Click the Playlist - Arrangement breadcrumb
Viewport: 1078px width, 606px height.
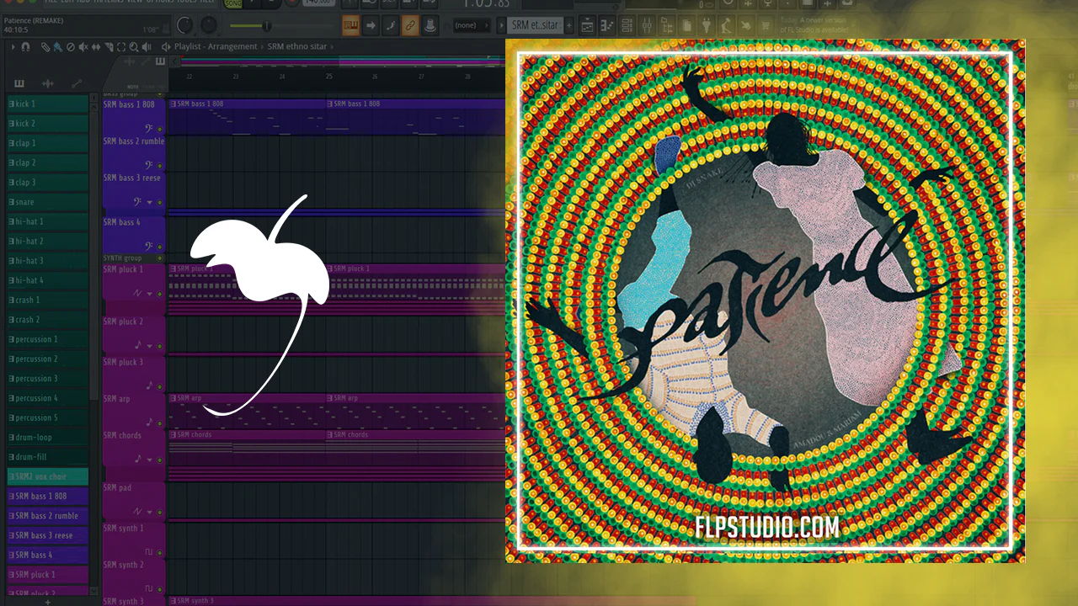pyautogui.click(x=216, y=47)
